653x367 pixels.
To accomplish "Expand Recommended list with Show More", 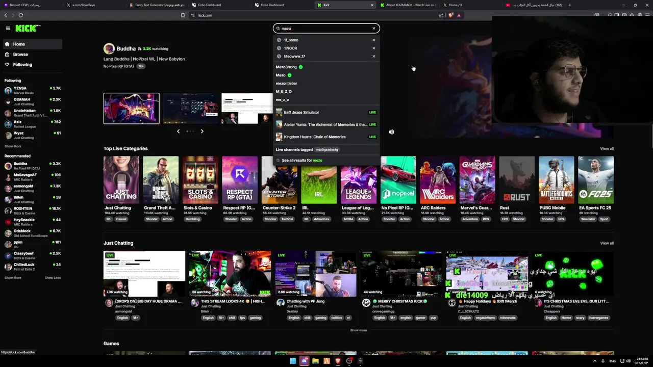I will 13,278.
